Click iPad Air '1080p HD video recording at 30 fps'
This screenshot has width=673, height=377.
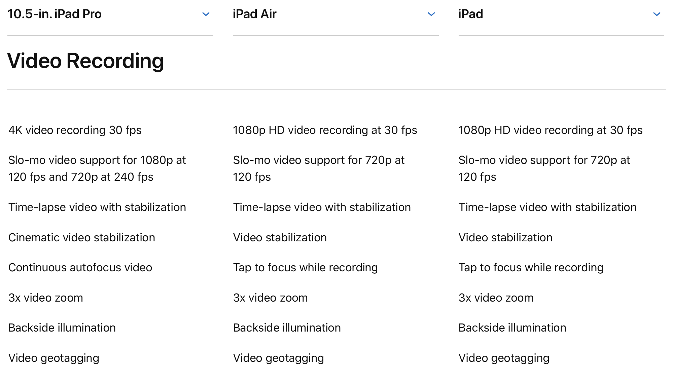coord(325,130)
